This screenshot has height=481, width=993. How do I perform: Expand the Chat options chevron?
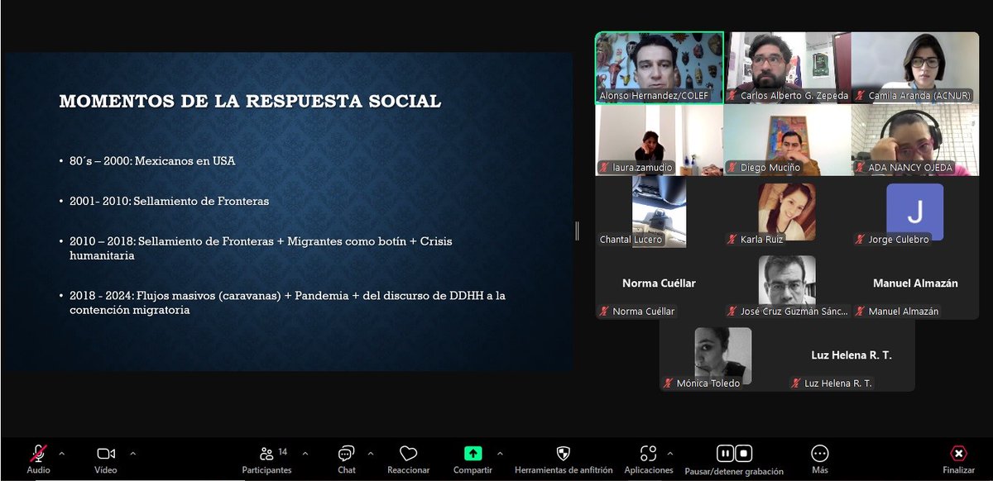coord(370,453)
